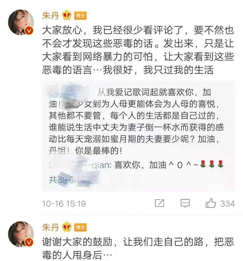Viewport: 243px width, 261px height.
Task: Select the comment text starting 谢谢大家的鼓励
Action: (x=138, y=248)
